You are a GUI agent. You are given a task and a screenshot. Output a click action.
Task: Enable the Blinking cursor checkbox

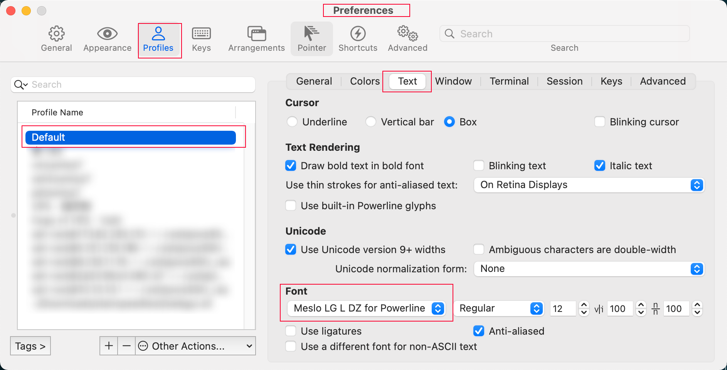coord(599,122)
